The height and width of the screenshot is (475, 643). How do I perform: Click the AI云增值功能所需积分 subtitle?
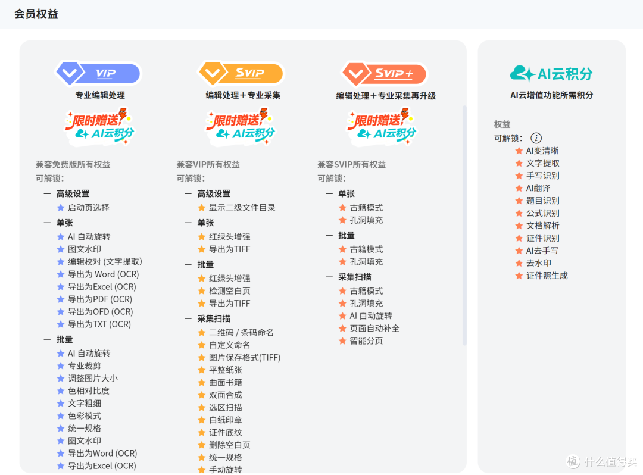551,95
